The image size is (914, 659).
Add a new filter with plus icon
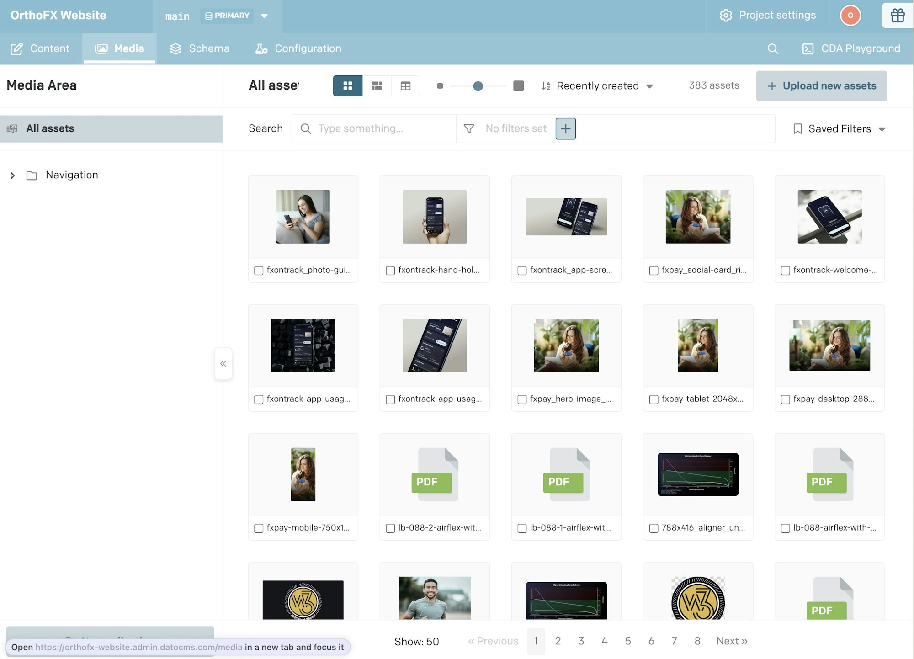565,129
